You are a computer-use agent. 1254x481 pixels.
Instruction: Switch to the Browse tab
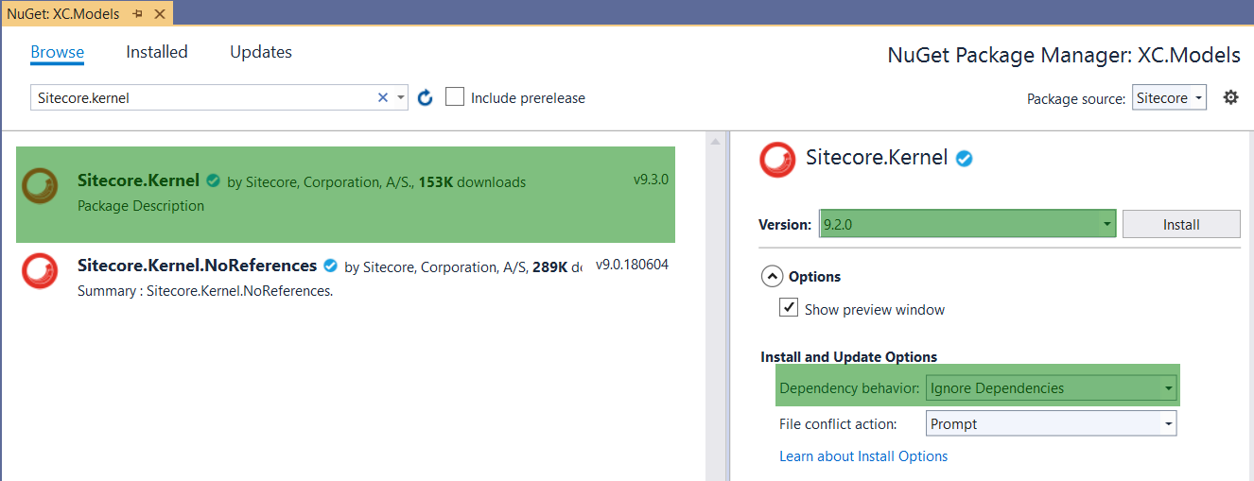(x=58, y=52)
